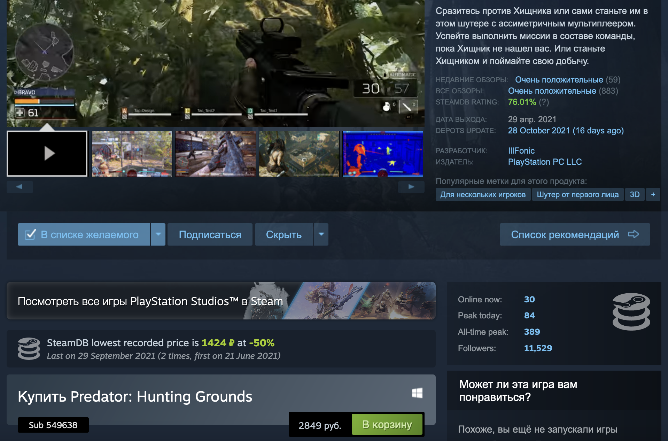
Task: Click SteamDB icon beside lowest recorded price
Action: (29, 348)
